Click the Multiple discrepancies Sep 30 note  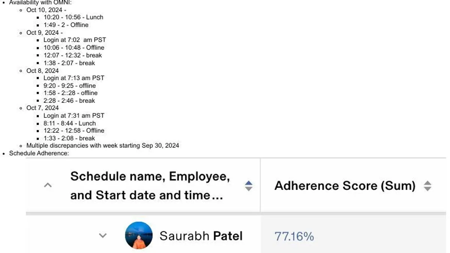pos(102,146)
